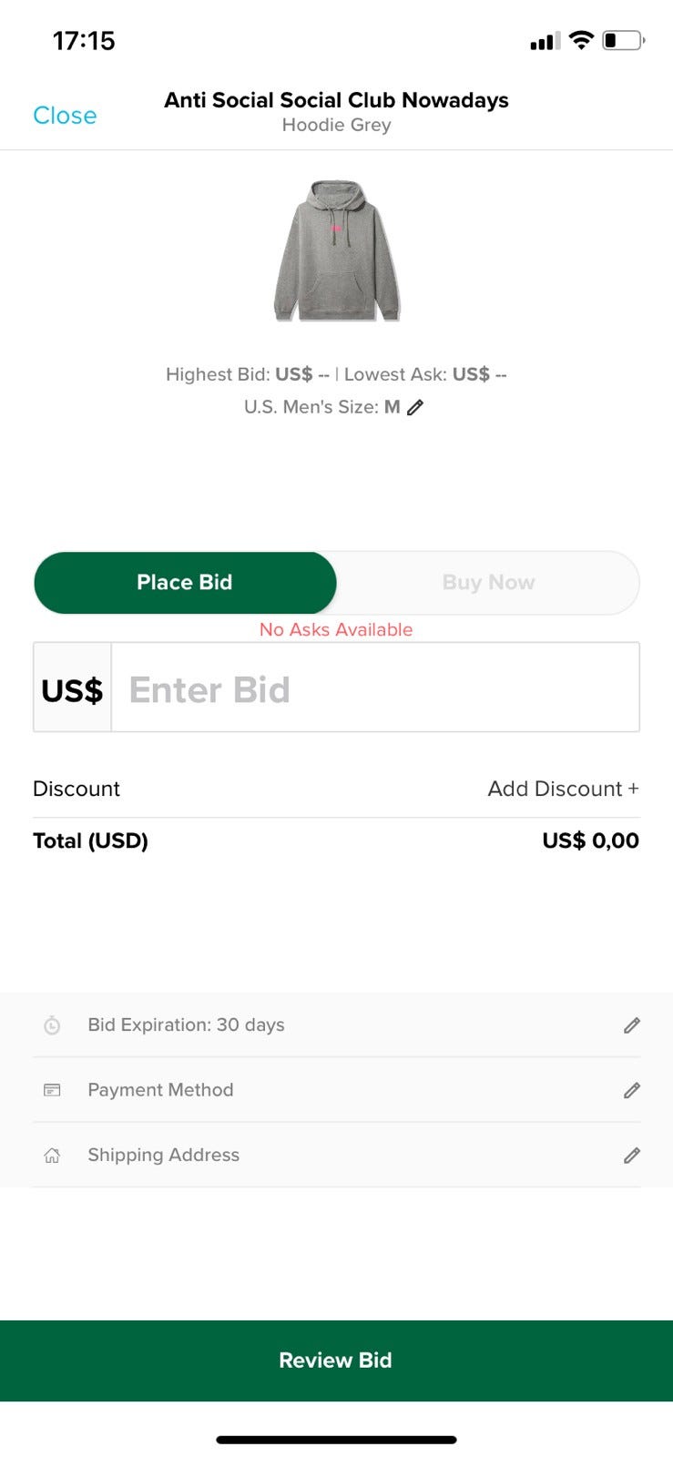The height and width of the screenshot is (1457, 673).
Task: Edit Shipping Address pencil icon
Action: pos(632,1156)
